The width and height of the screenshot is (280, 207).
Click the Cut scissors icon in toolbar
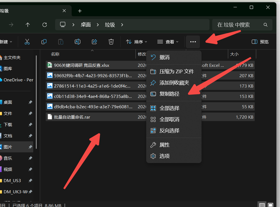(x=27, y=42)
